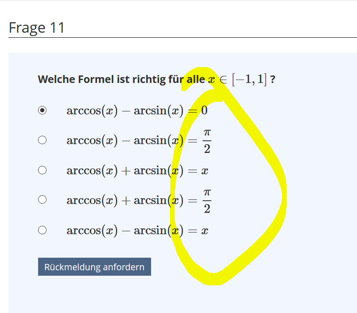Select the radio button for arccos(x) − arcsin(x) = 0
This screenshot has width=357, height=313.
[42, 111]
